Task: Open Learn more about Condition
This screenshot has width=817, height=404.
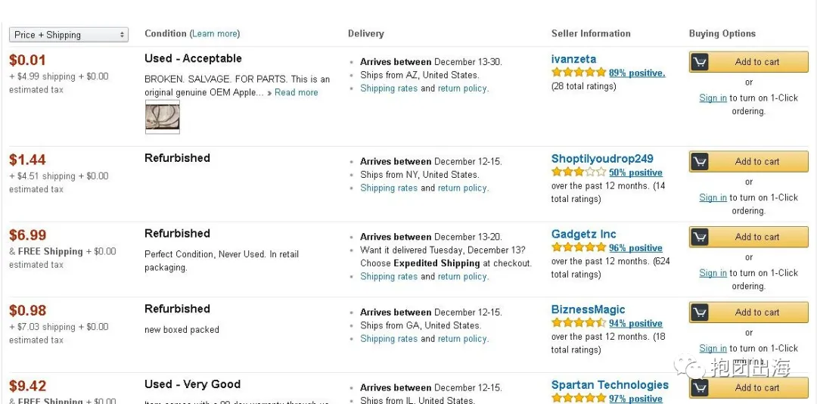Action: [215, 33]
